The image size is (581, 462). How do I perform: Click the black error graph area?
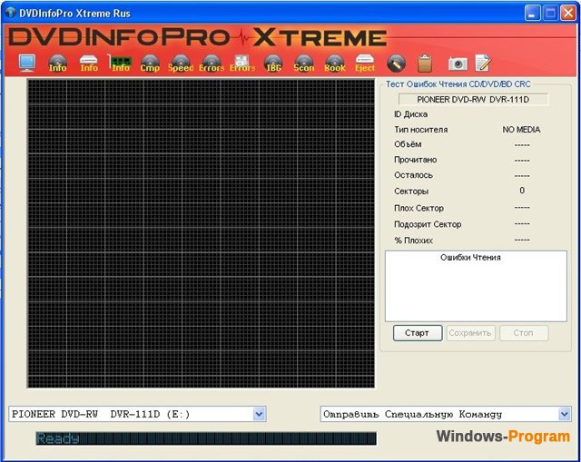pos(201,233)
